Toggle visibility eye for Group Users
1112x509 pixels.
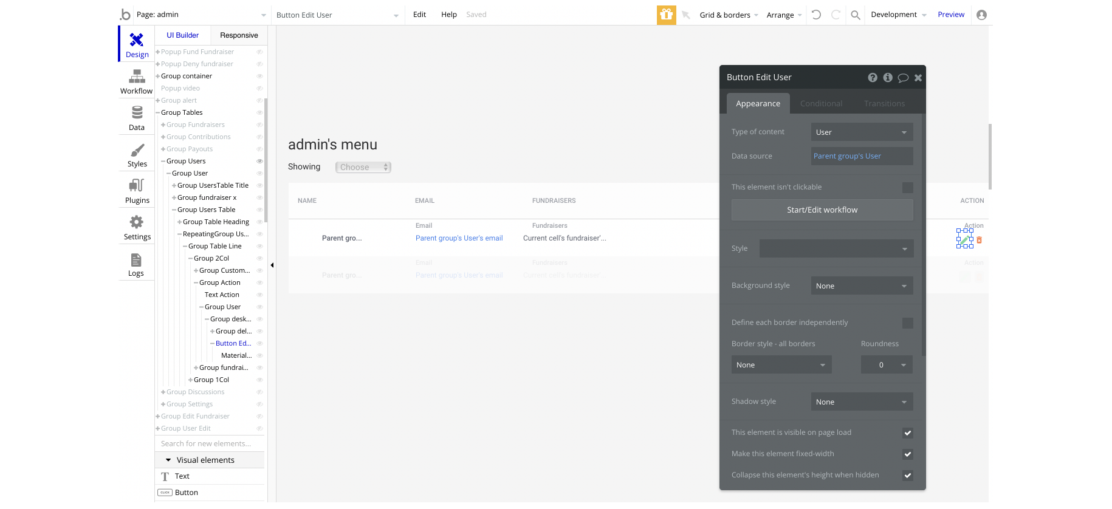coord(259,161)
